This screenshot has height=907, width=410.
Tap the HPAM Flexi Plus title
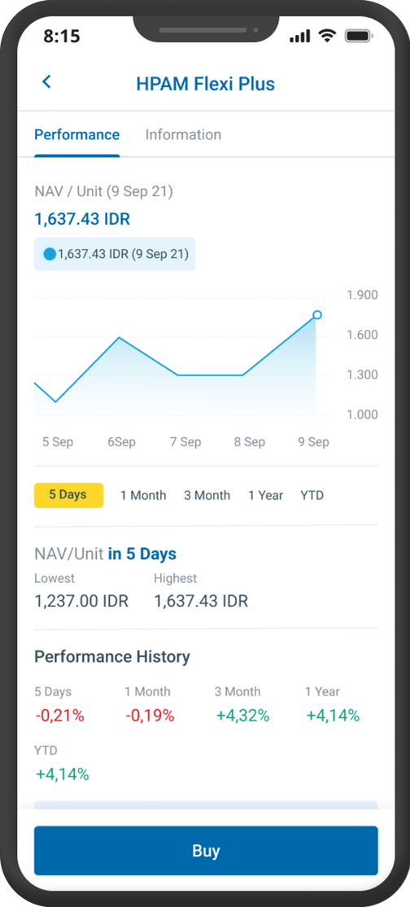click(205, 84)
